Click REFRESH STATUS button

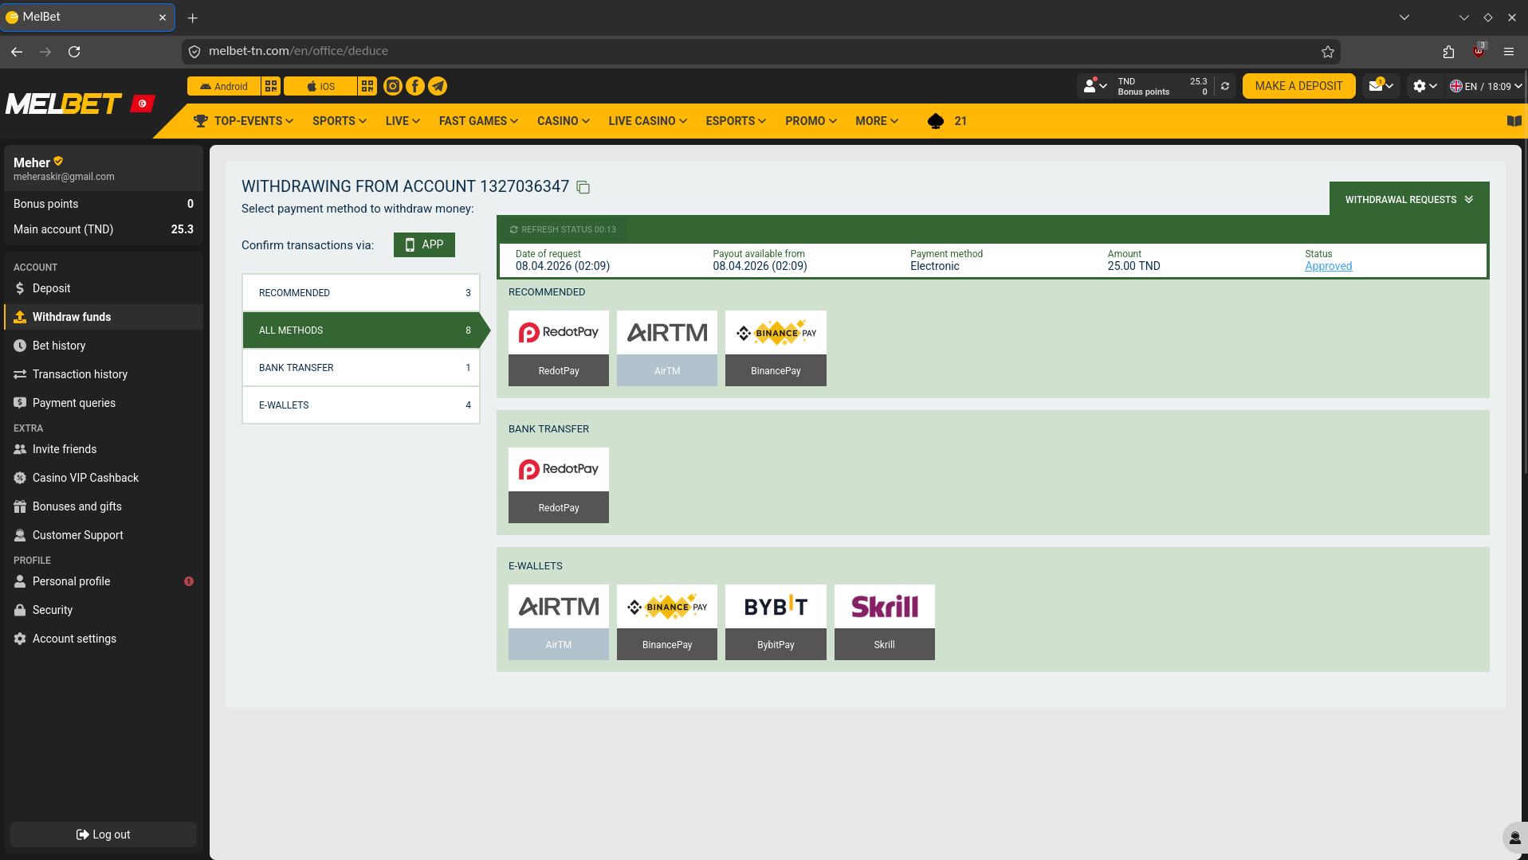click(563, 229)
